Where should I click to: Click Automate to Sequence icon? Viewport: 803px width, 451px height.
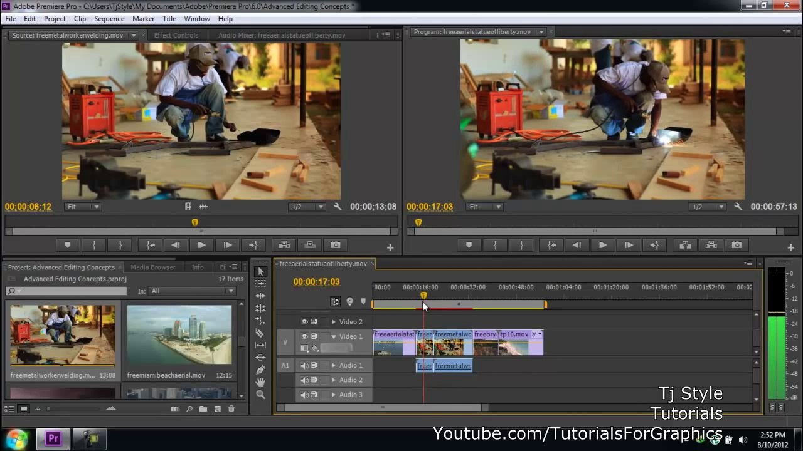point(175,409)
